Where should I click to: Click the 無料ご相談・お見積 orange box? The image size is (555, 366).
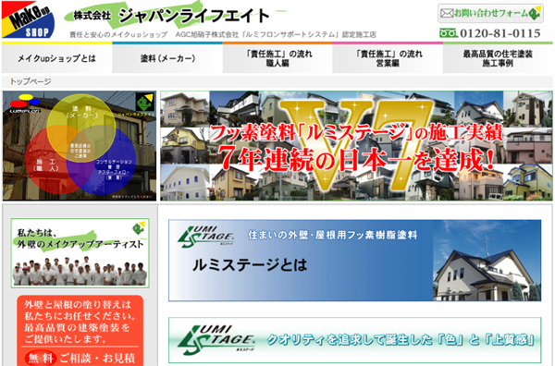click(80, 331)
